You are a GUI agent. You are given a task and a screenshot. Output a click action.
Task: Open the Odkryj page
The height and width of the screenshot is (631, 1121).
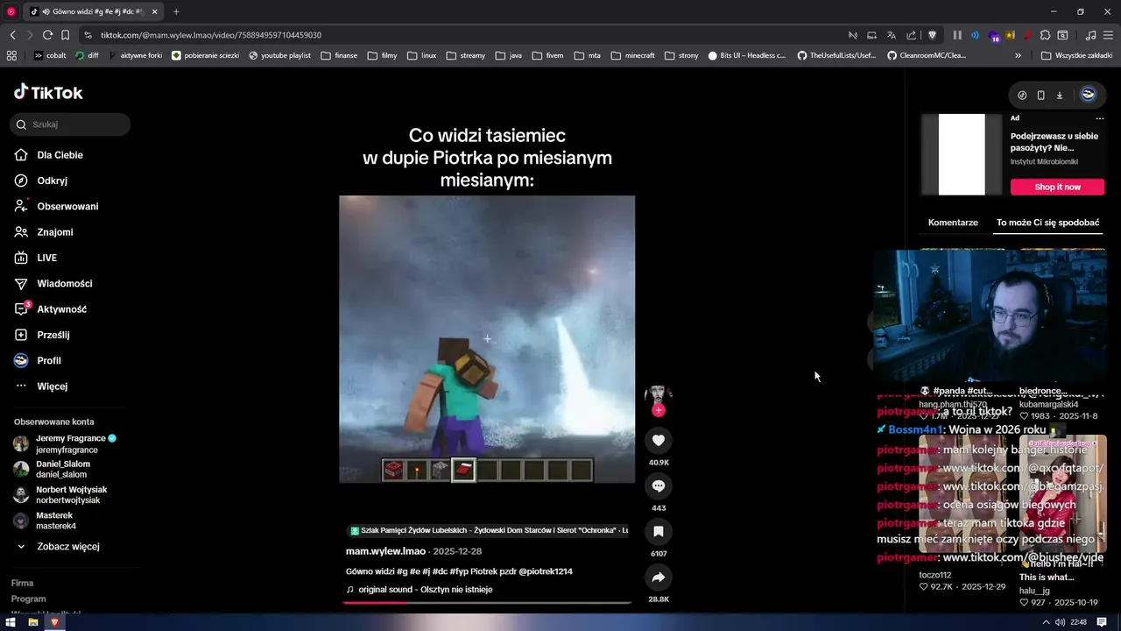coord(53,181)
